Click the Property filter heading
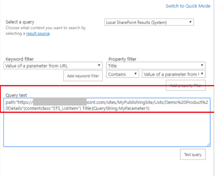This screenshot has height=177, width=215. pos(122,59)
